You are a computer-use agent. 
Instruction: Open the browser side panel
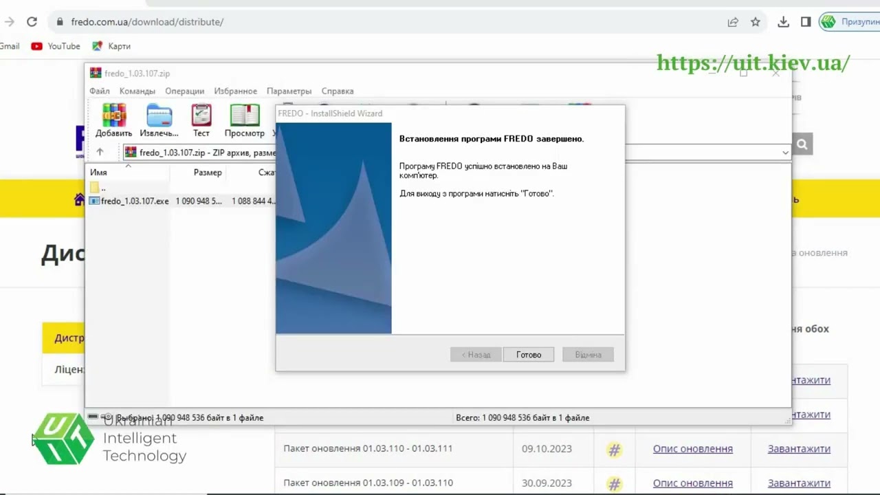pyautogui.click(x=806, y=22)
